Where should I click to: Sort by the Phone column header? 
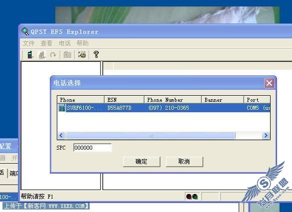click(x=81, y=100)
